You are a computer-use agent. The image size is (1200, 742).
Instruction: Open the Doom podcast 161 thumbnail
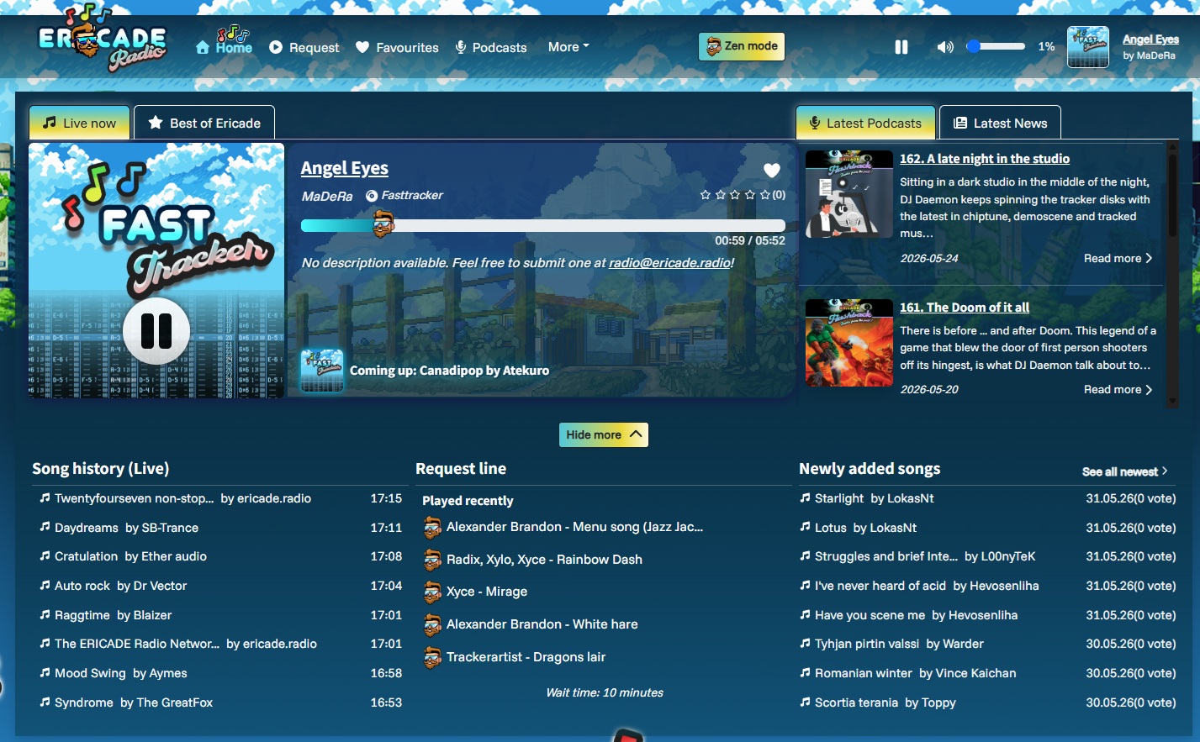[x=849, y=343]
